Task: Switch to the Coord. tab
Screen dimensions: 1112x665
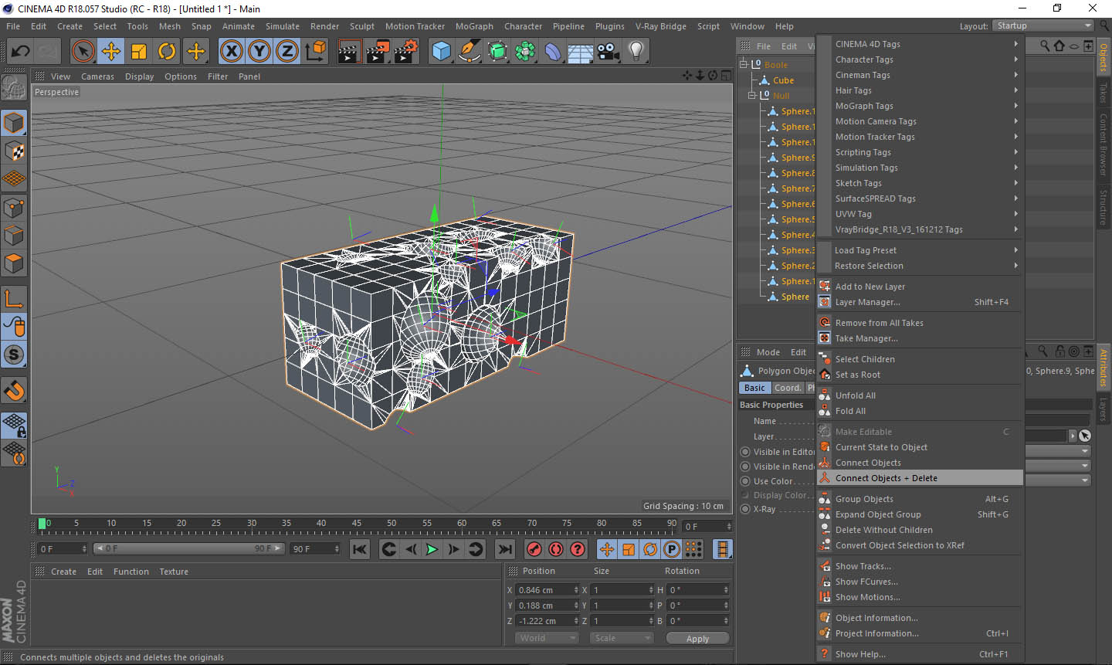Action: click(x=787, y=388)
